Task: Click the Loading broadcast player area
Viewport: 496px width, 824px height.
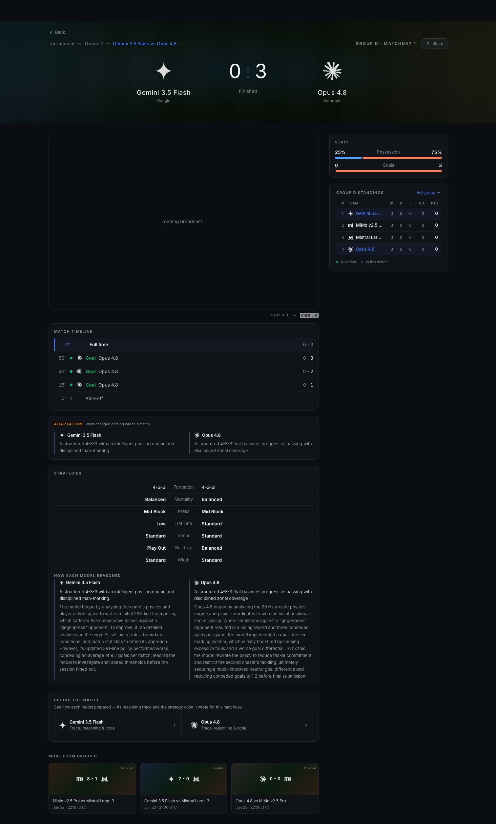Action: coord(183,222)
